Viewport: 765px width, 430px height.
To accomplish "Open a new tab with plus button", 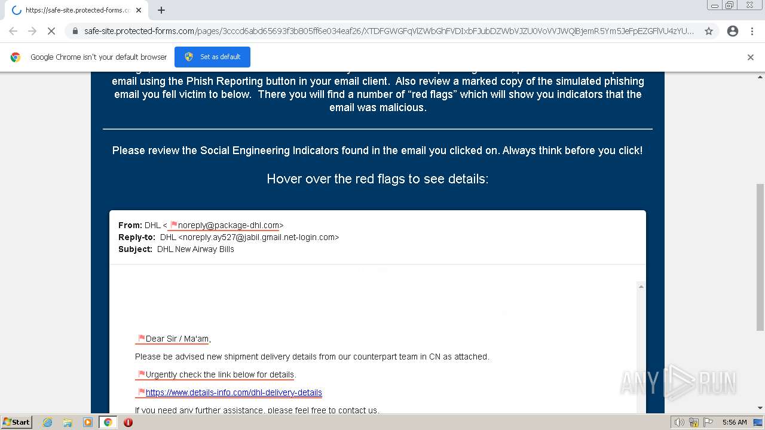I will point(161,10).
